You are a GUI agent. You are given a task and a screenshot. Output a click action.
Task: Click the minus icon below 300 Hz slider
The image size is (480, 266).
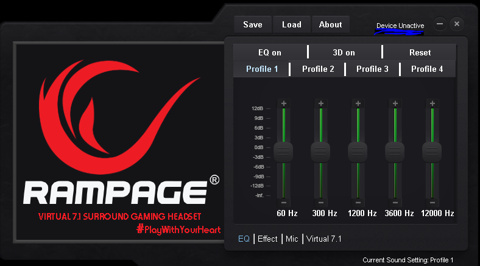pyautogui.click(x=321, y=203)
